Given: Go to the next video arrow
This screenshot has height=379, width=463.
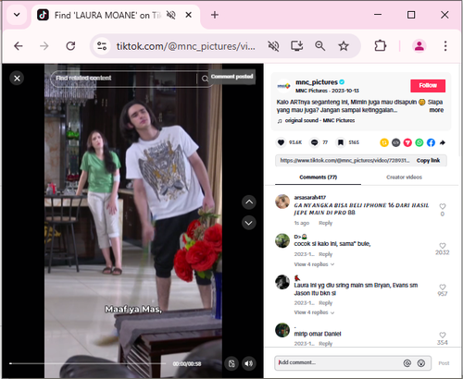Looking at the screenshot, I should 249,223.
